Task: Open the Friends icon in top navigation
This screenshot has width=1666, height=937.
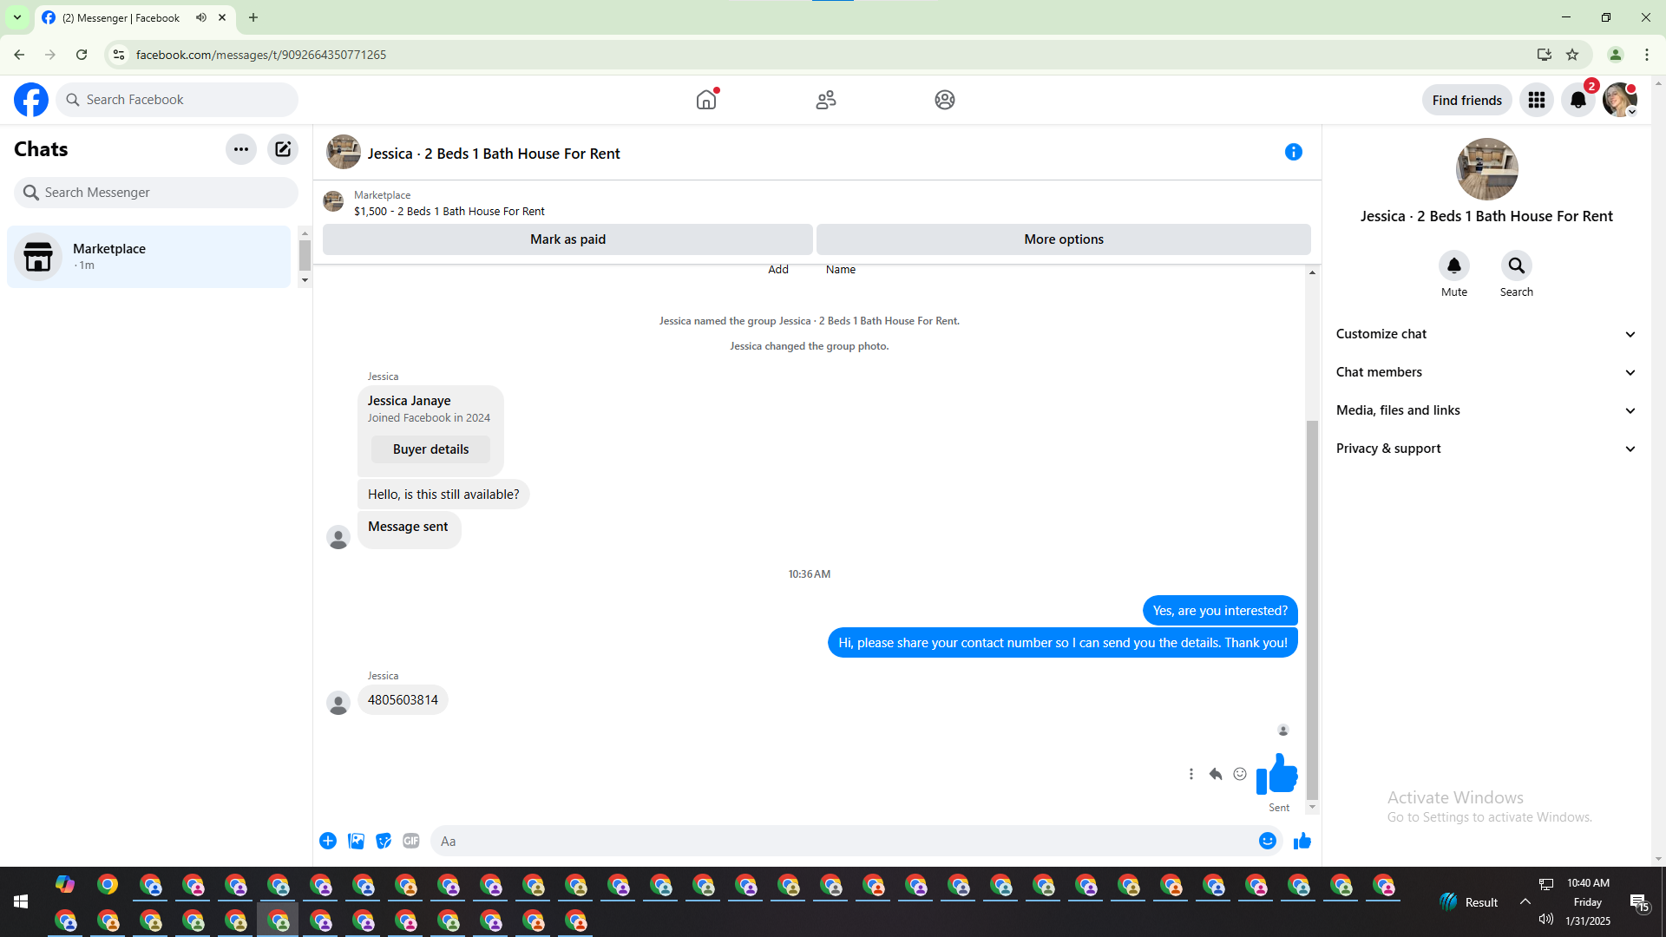Action: [x=826, y=100]
